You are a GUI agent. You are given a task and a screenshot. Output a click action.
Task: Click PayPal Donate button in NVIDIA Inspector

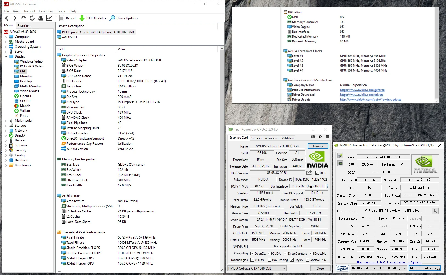pyautogui.click(x=342, y=268)
